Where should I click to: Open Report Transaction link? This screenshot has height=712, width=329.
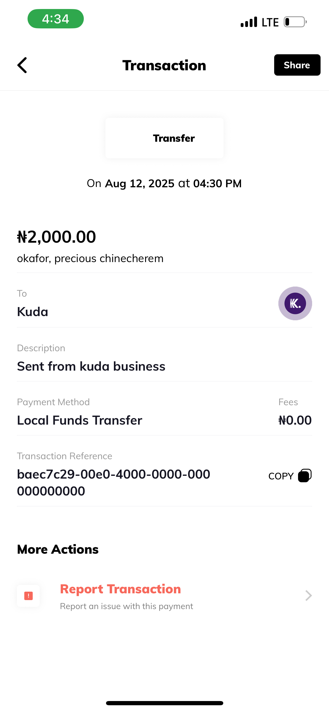pos(120,589)
